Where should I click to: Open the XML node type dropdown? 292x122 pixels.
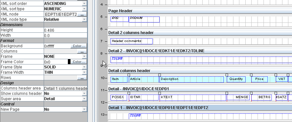tap(84, 20)
